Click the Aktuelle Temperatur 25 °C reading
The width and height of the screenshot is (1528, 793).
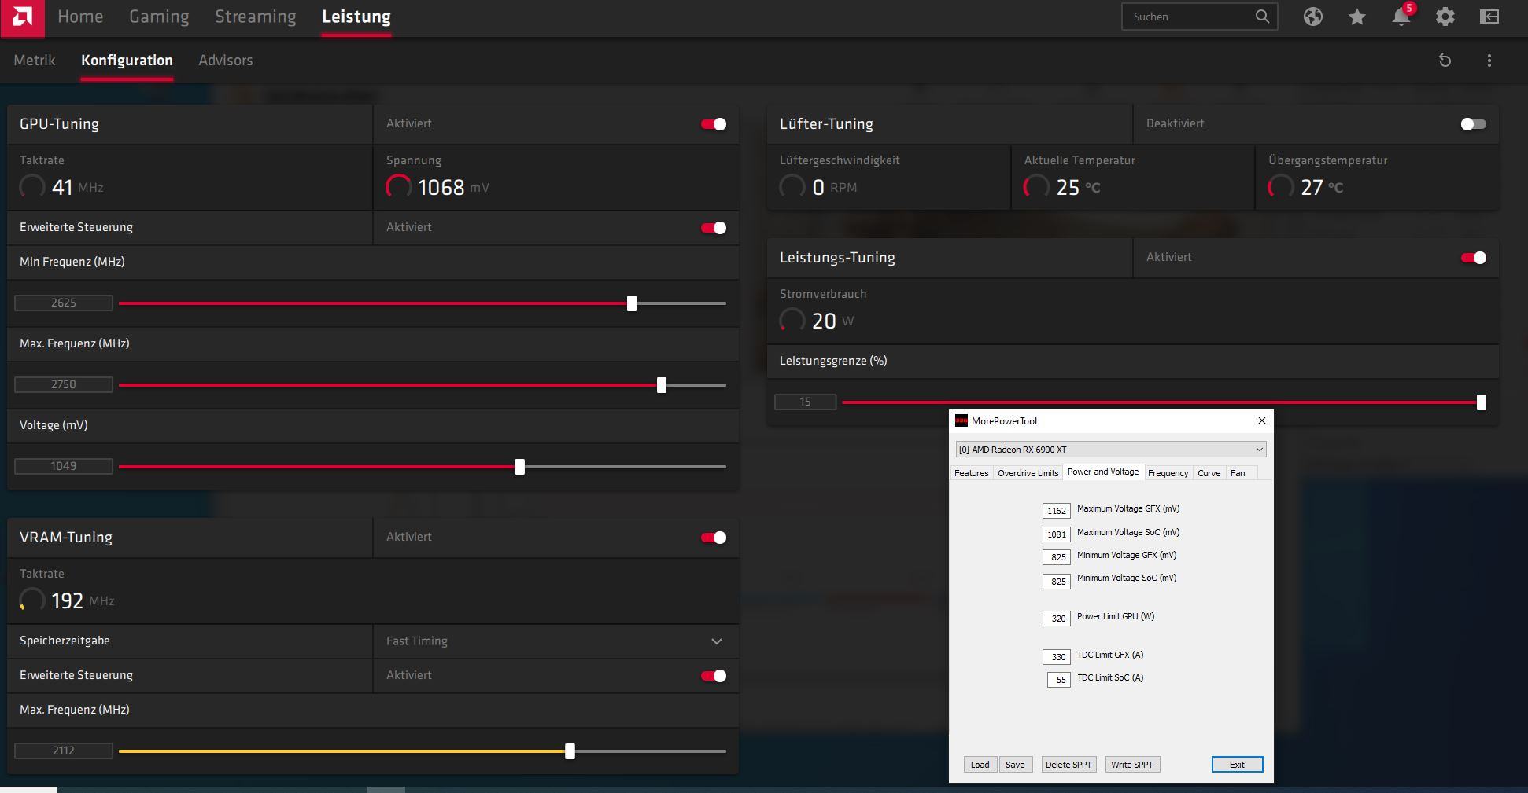[1061, 187]
